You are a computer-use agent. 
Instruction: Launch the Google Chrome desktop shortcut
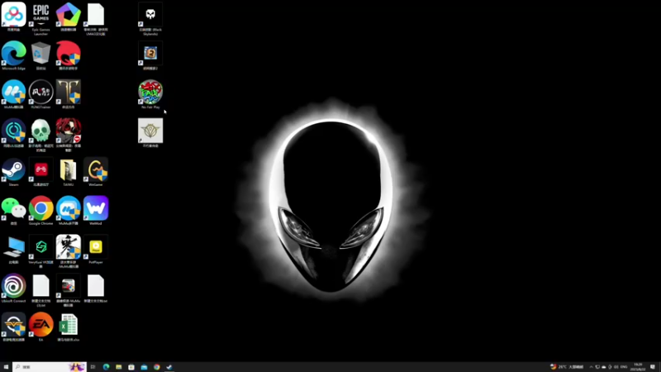[40, 209]
